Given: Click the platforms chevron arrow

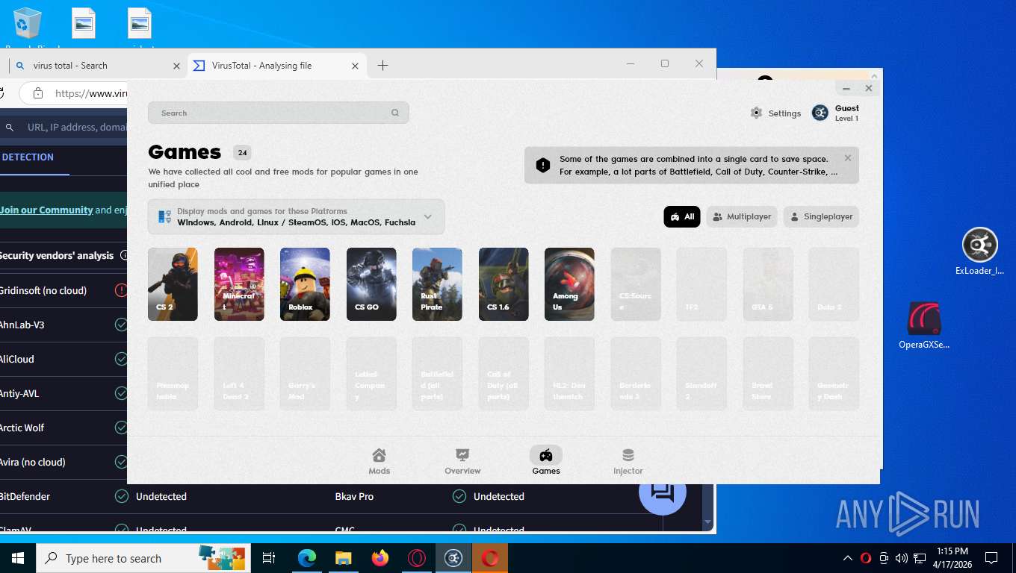Looking at the screenshot, I should coord(428,216).
